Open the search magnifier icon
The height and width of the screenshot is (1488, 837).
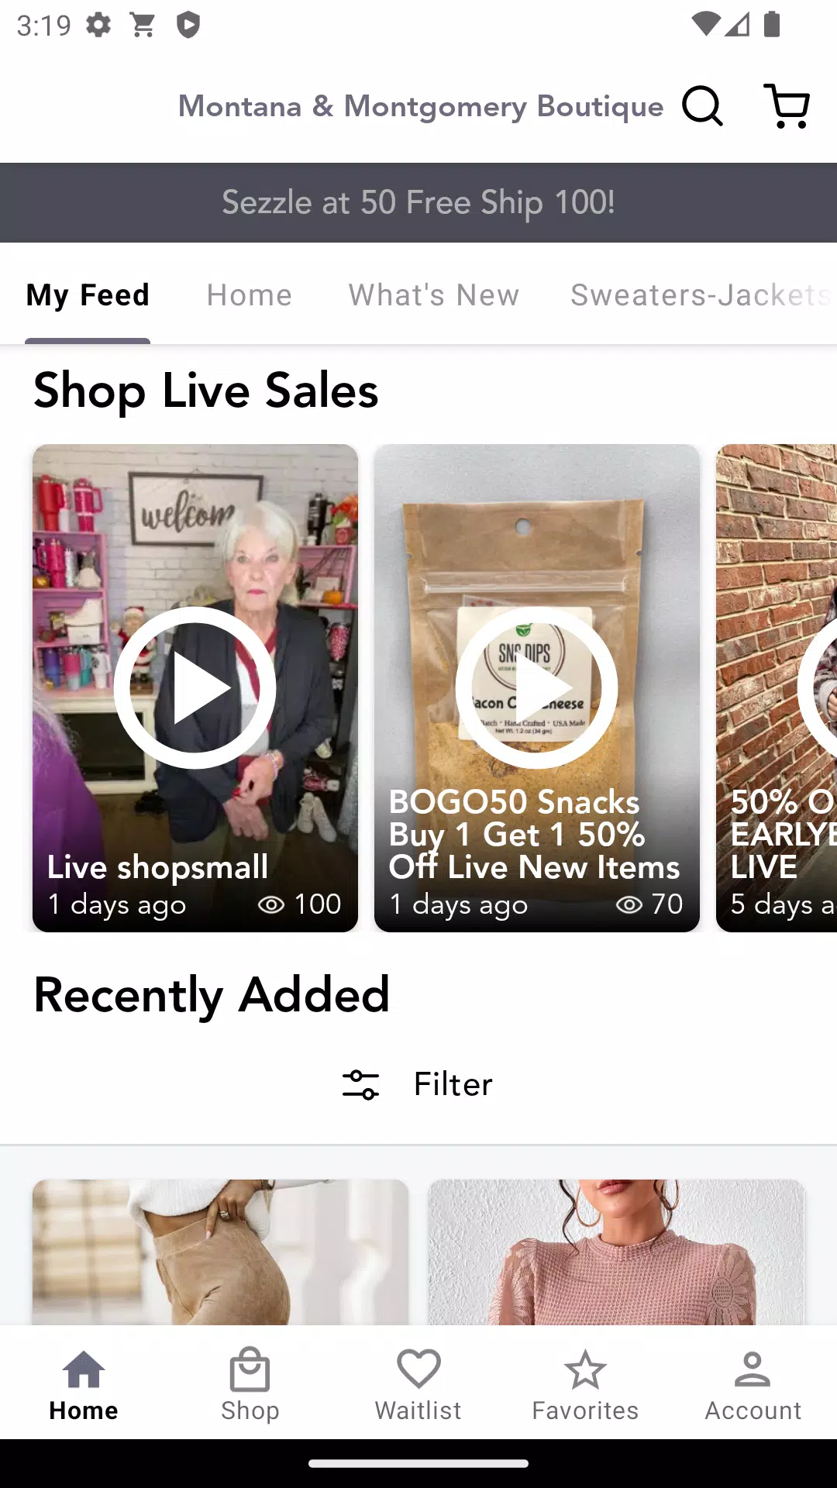(x=702, y=105)
